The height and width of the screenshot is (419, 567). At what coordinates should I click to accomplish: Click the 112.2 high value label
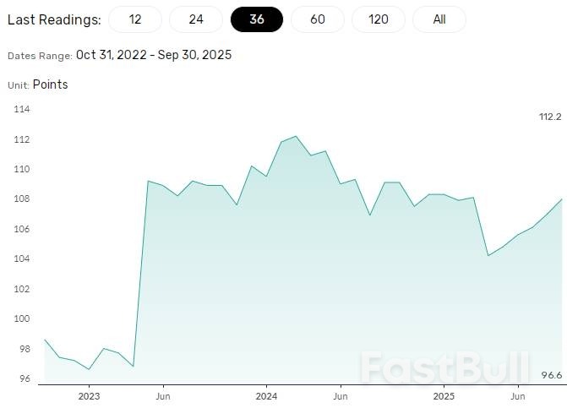pyautogui.click(x=550, y=117)
